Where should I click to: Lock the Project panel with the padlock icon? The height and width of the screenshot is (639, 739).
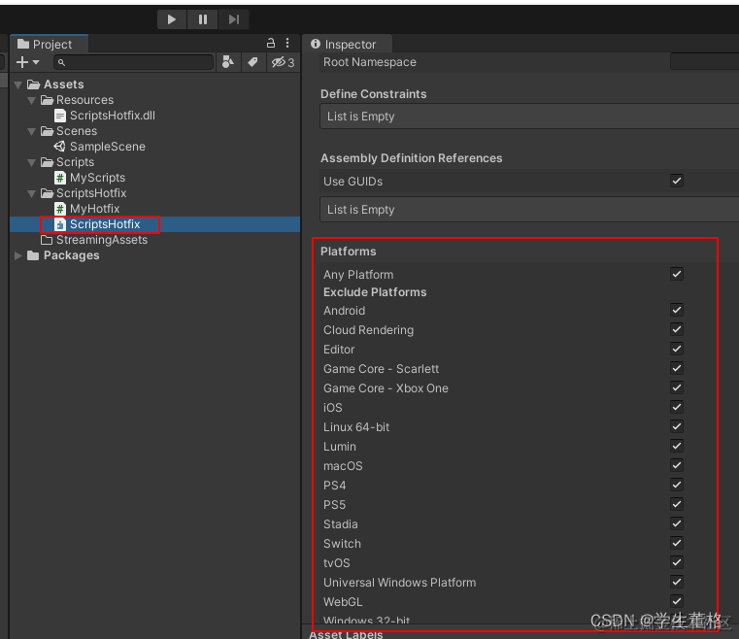pos(271,44)
